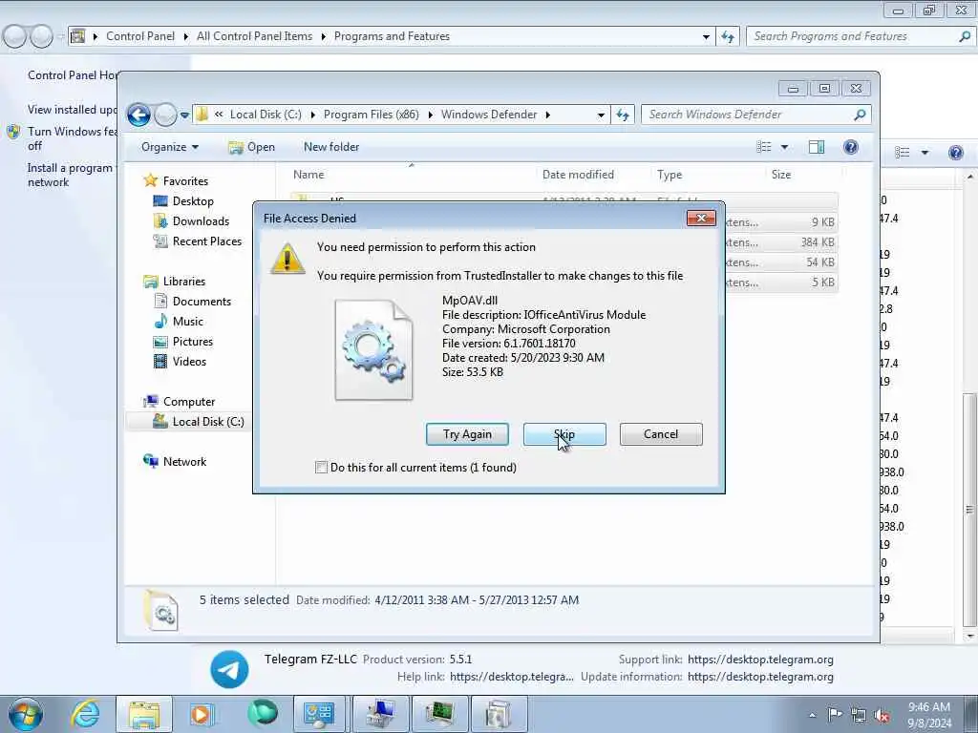Click the Try Again button
978x733 pixels.
pos(467,434)
